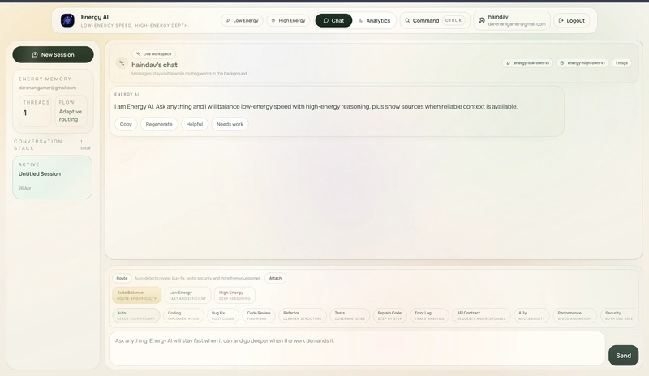Screen dimensions: 649x376
Task: Focus the Ask anything message input
Action: click(x=357, y=348)
